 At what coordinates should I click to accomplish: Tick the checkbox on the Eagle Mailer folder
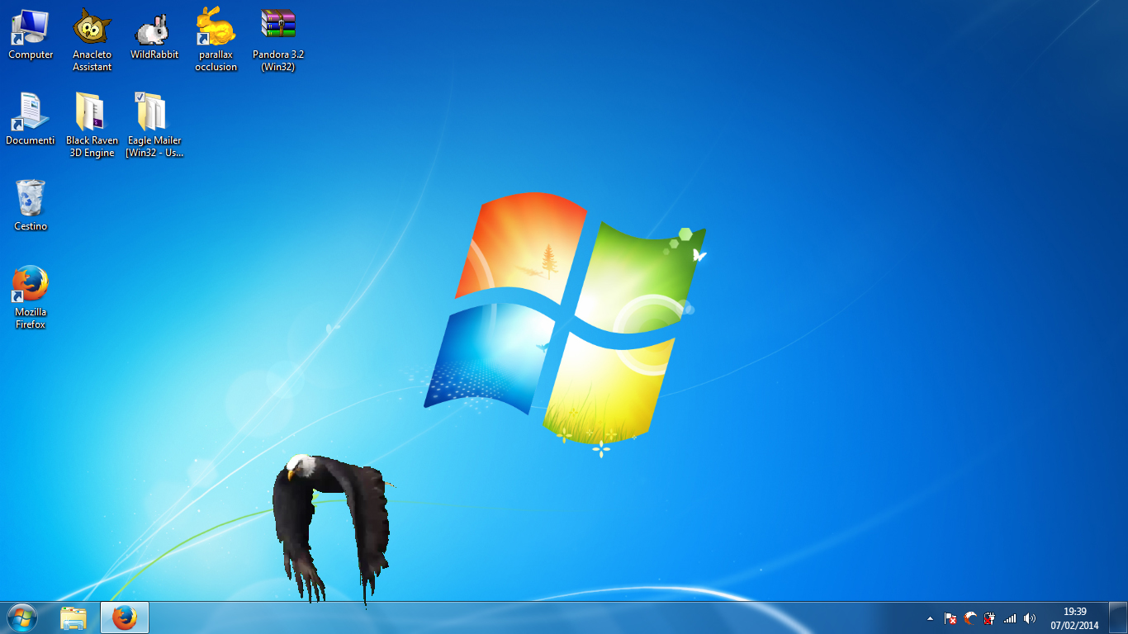(140, 97)
